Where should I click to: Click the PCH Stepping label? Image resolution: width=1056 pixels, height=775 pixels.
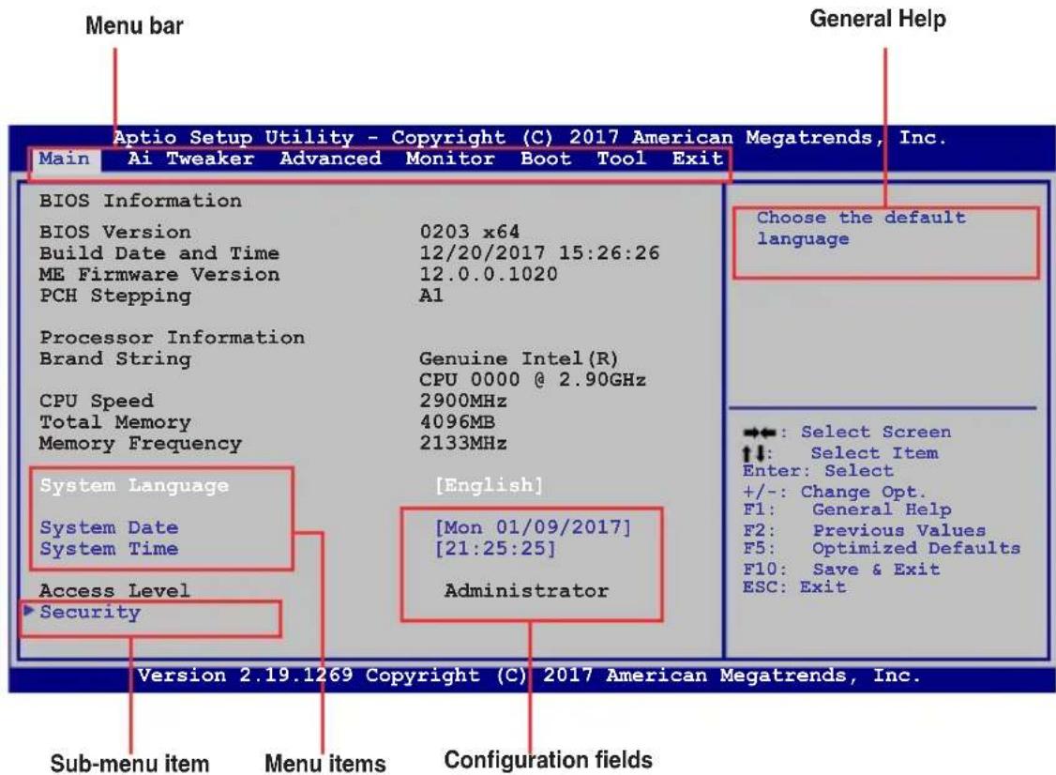[x=115, y=296]
